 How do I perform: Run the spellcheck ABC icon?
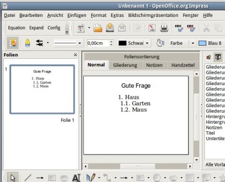pos(179,28)
